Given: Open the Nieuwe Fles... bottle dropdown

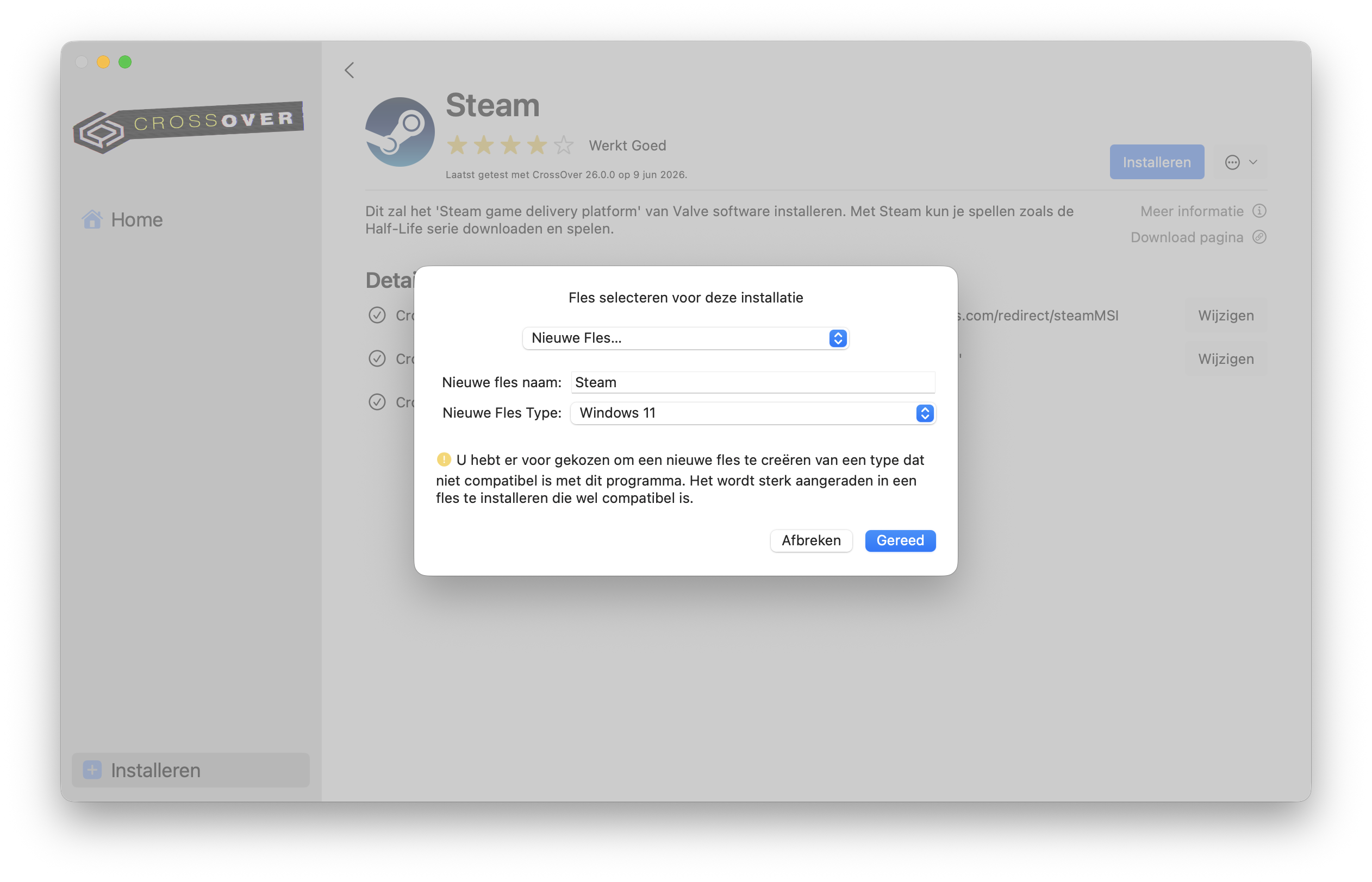Looking at the screenshot, I should coord(685,338).
